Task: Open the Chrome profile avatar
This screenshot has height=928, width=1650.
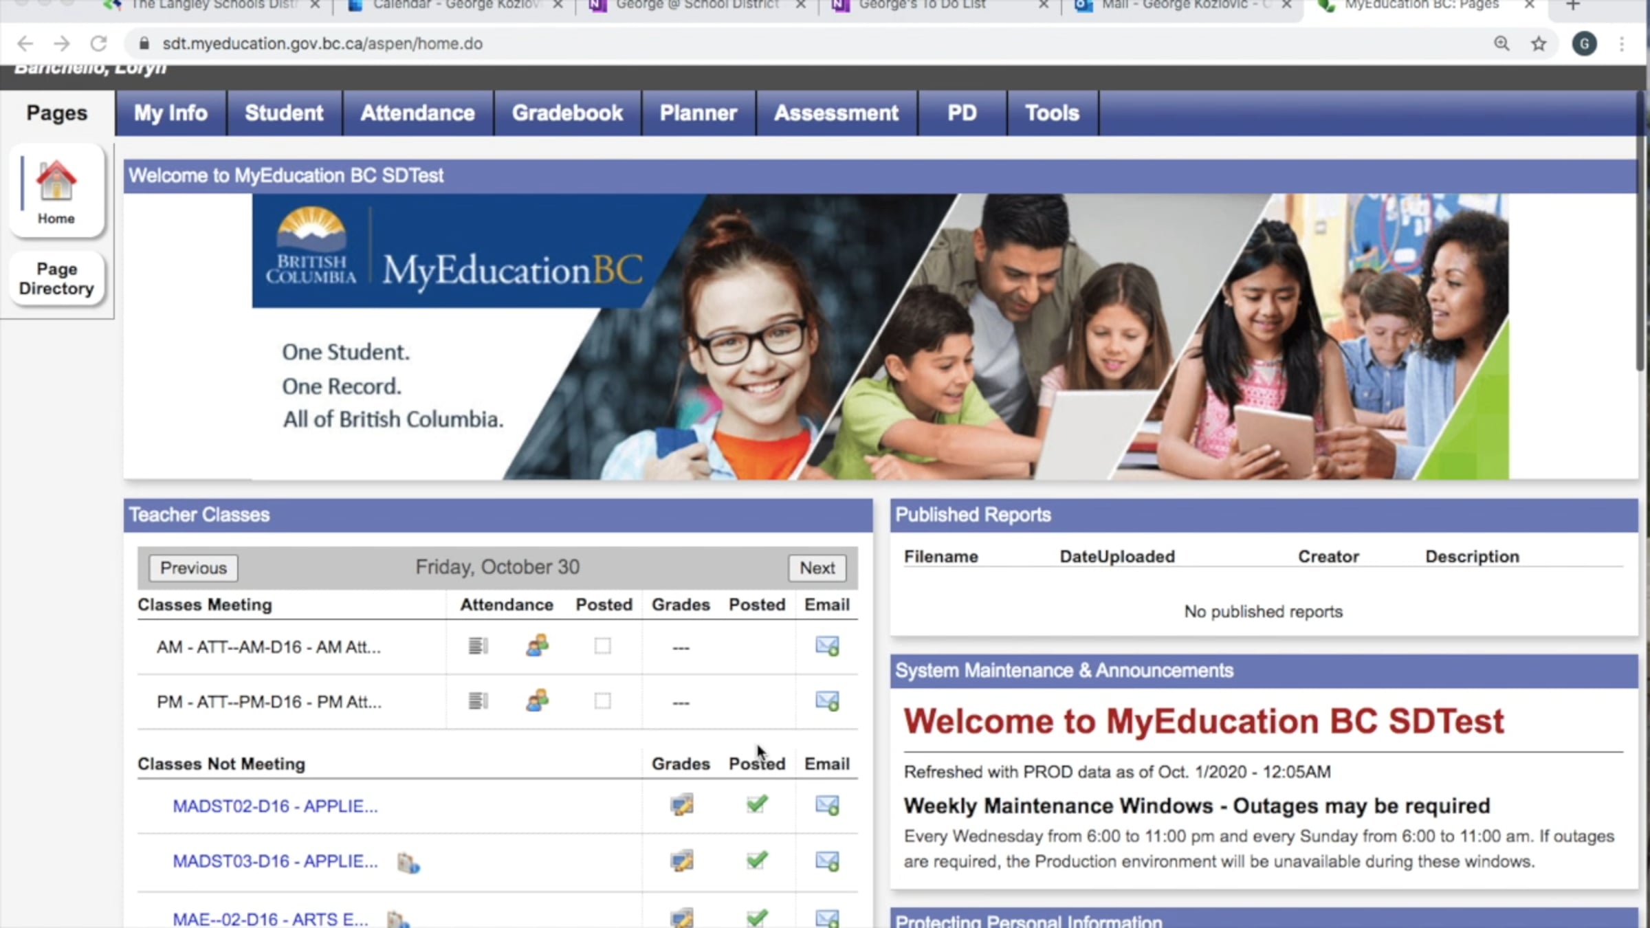Action: (1585, 44)
